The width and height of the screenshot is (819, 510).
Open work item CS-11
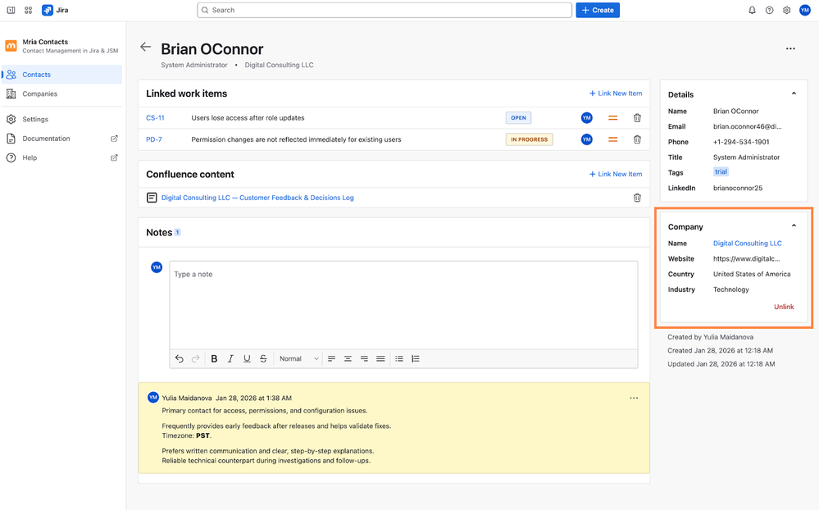click(x=155, y=118)
